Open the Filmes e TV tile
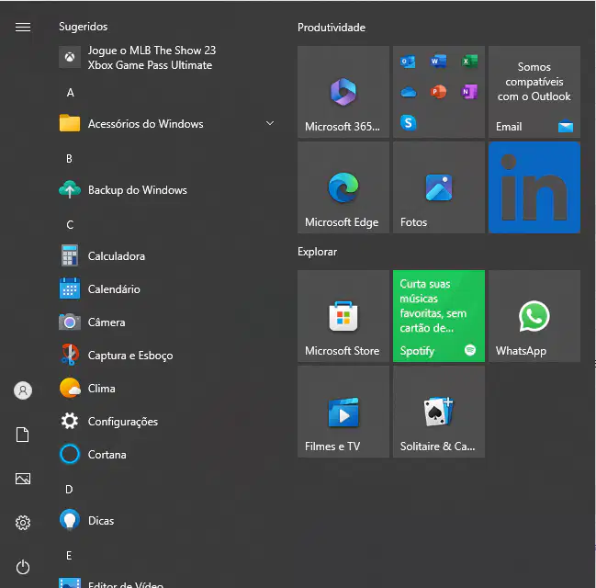Screen dimensions: 596x588 (x=343, y=412)
